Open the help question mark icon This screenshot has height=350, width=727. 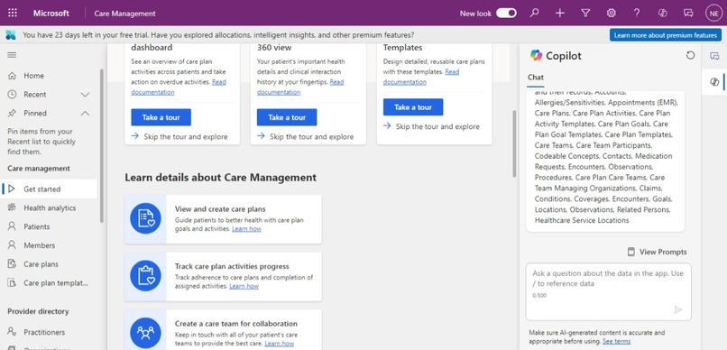(637, 13)
